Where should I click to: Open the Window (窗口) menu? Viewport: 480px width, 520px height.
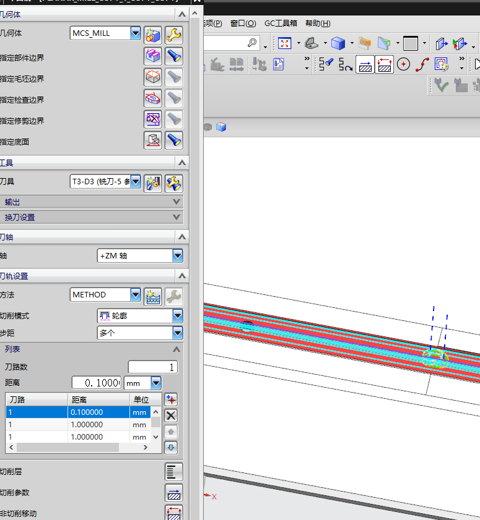[243, 23]
